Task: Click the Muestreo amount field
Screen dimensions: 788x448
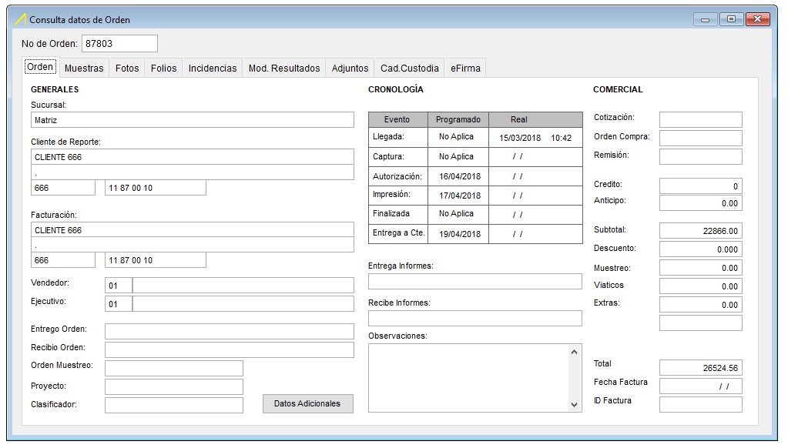Action: [700, 268]
